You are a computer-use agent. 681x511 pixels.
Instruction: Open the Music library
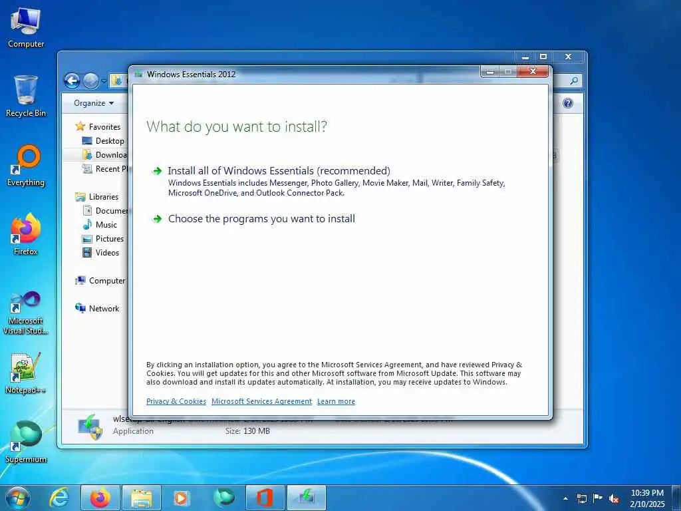100,225
